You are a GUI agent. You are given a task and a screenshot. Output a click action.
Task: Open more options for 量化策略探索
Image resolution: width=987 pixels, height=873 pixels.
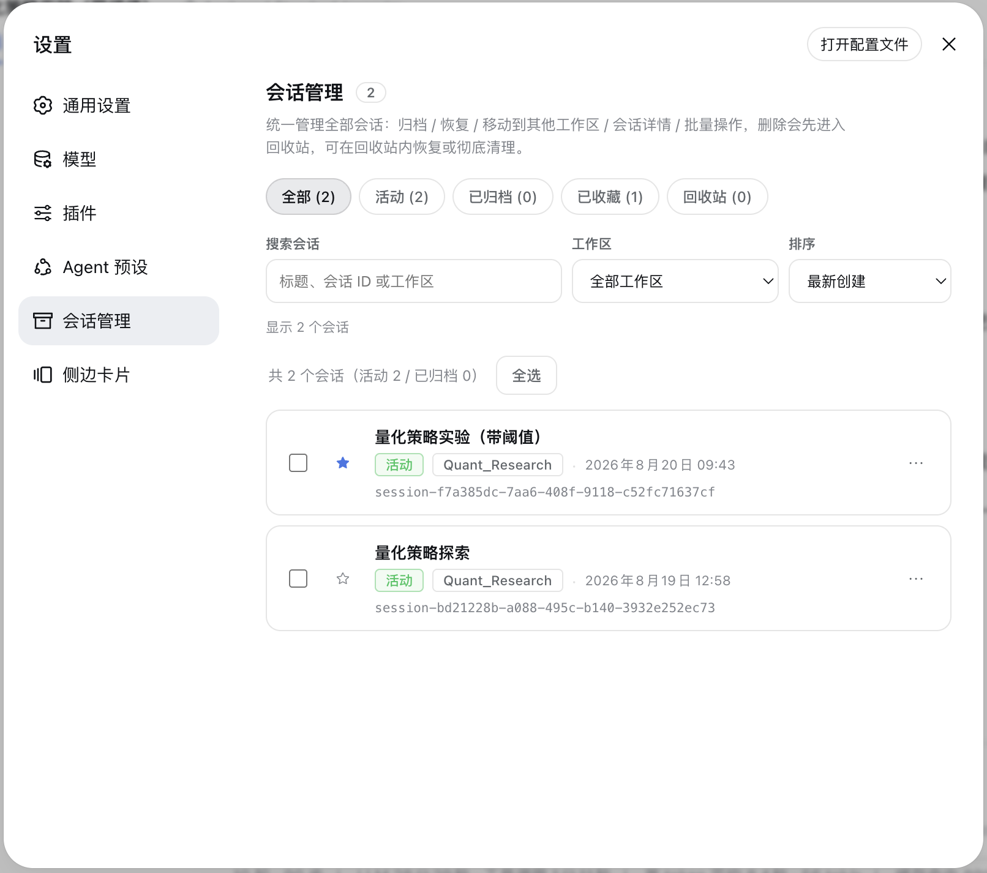[916, 579]
